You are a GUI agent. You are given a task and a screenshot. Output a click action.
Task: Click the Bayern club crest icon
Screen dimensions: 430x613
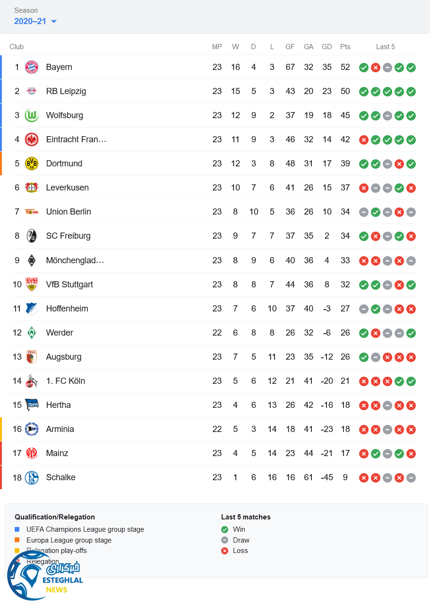(x=32, y=67)
